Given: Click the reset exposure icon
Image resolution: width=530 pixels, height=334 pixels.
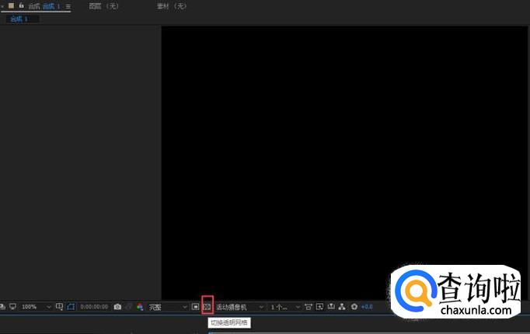Looking at the screenshot, I should 354,307.
